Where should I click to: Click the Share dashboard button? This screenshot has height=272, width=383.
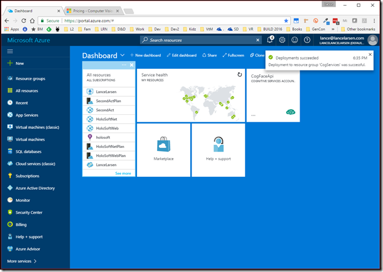(x=209, y=55)
